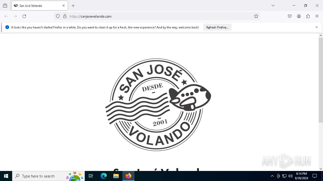View site security padlock information
The width and height of the screenshot is (323, 181).
tap(65, 16)
